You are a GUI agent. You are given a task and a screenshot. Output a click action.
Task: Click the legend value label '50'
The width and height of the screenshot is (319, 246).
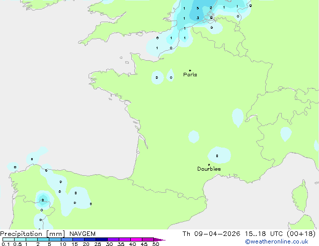point(155,244)
